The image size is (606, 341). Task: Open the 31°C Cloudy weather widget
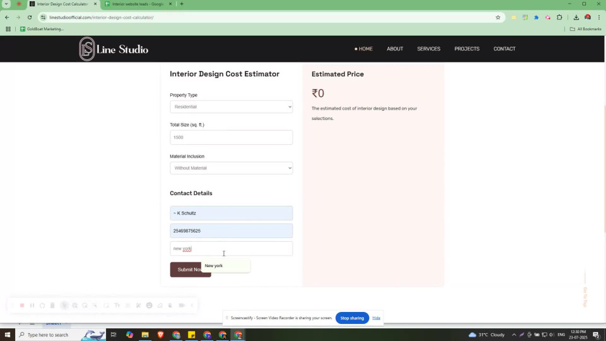click(487, 335)
